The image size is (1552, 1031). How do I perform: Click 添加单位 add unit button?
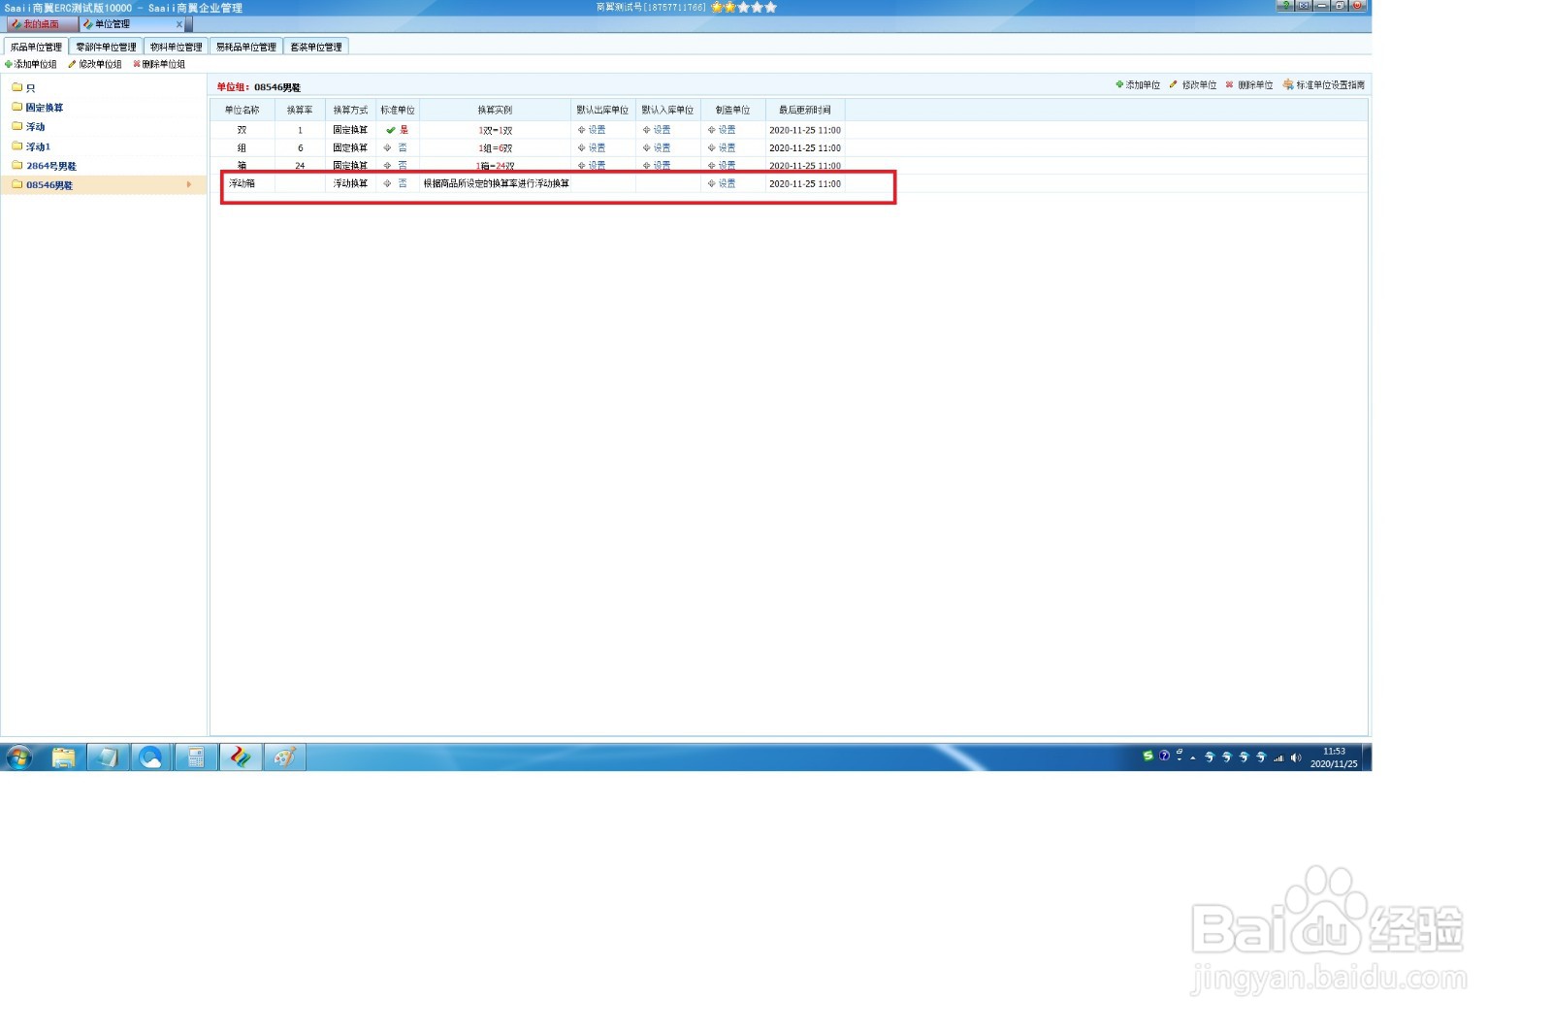pyautogui.click(x=1138, y=85)
